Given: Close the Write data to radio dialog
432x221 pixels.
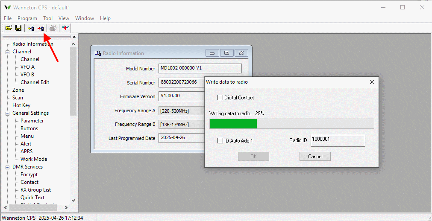Looking at the screenshot, I should click(372, 82).
